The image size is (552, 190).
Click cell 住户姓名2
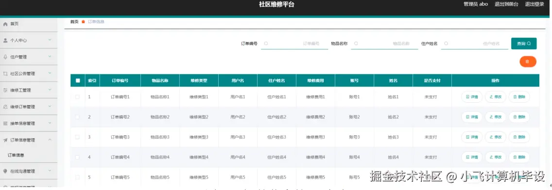pos(276,117)
